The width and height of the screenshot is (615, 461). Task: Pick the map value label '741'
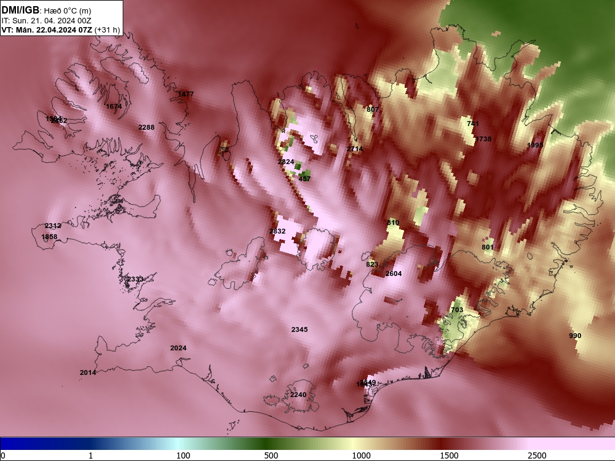pyautogui.click(x=473, y=124)
